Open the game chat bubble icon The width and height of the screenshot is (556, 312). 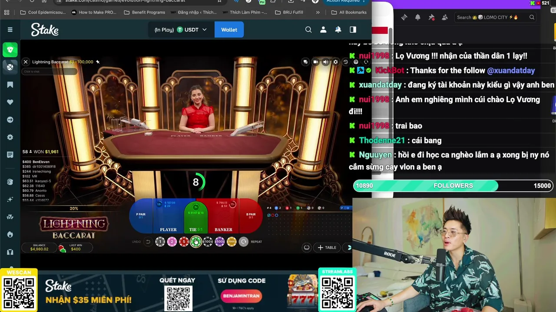pos(305,62)
